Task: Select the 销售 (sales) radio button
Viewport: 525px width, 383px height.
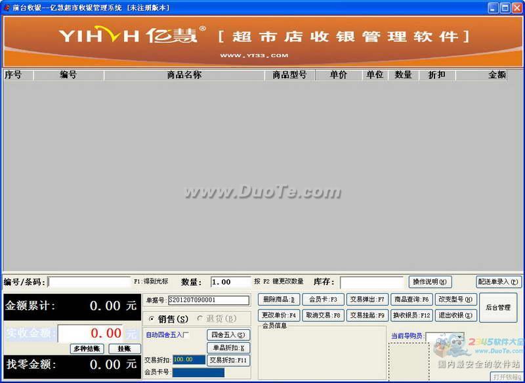Action: tap(152, 319)
